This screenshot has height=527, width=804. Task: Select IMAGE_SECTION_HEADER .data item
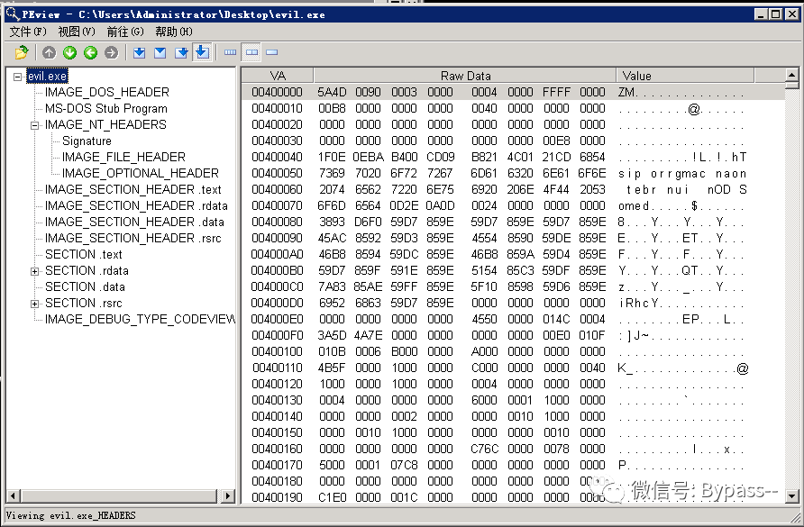134,222
